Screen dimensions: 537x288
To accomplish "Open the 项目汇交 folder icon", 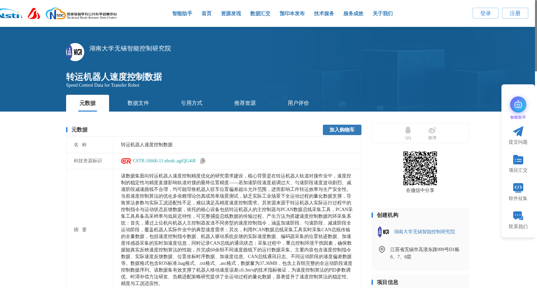I will [518, 160].
